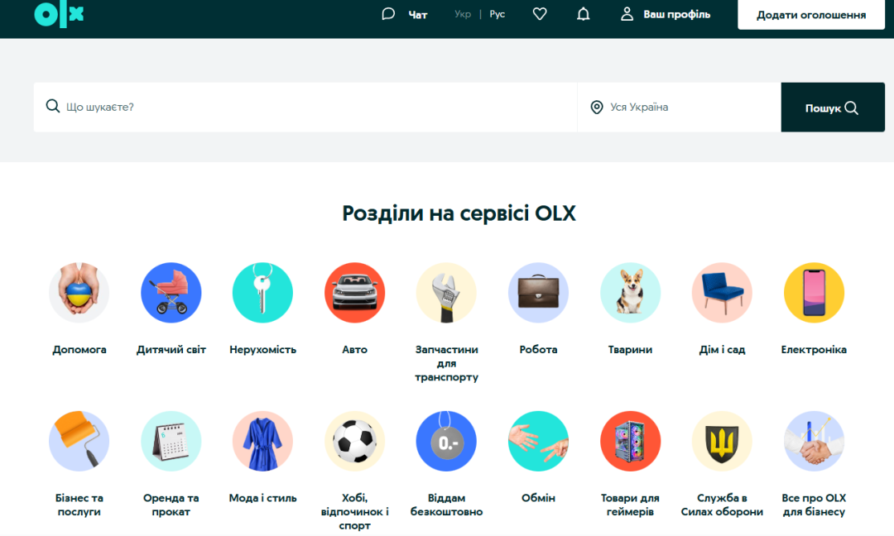Click the Тварини label
894x536 pixels.
coord(630,350)
